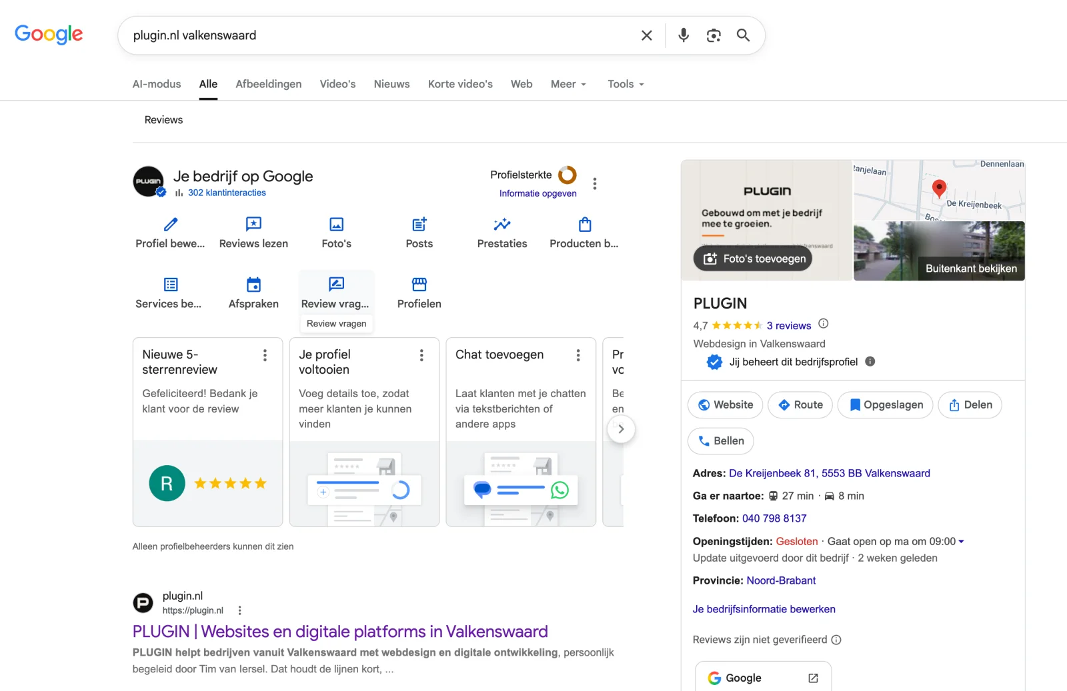The width and height of the screenshot is (1067, 691).
Task: Open Google Lens image search icon
Action: point(714,35)
